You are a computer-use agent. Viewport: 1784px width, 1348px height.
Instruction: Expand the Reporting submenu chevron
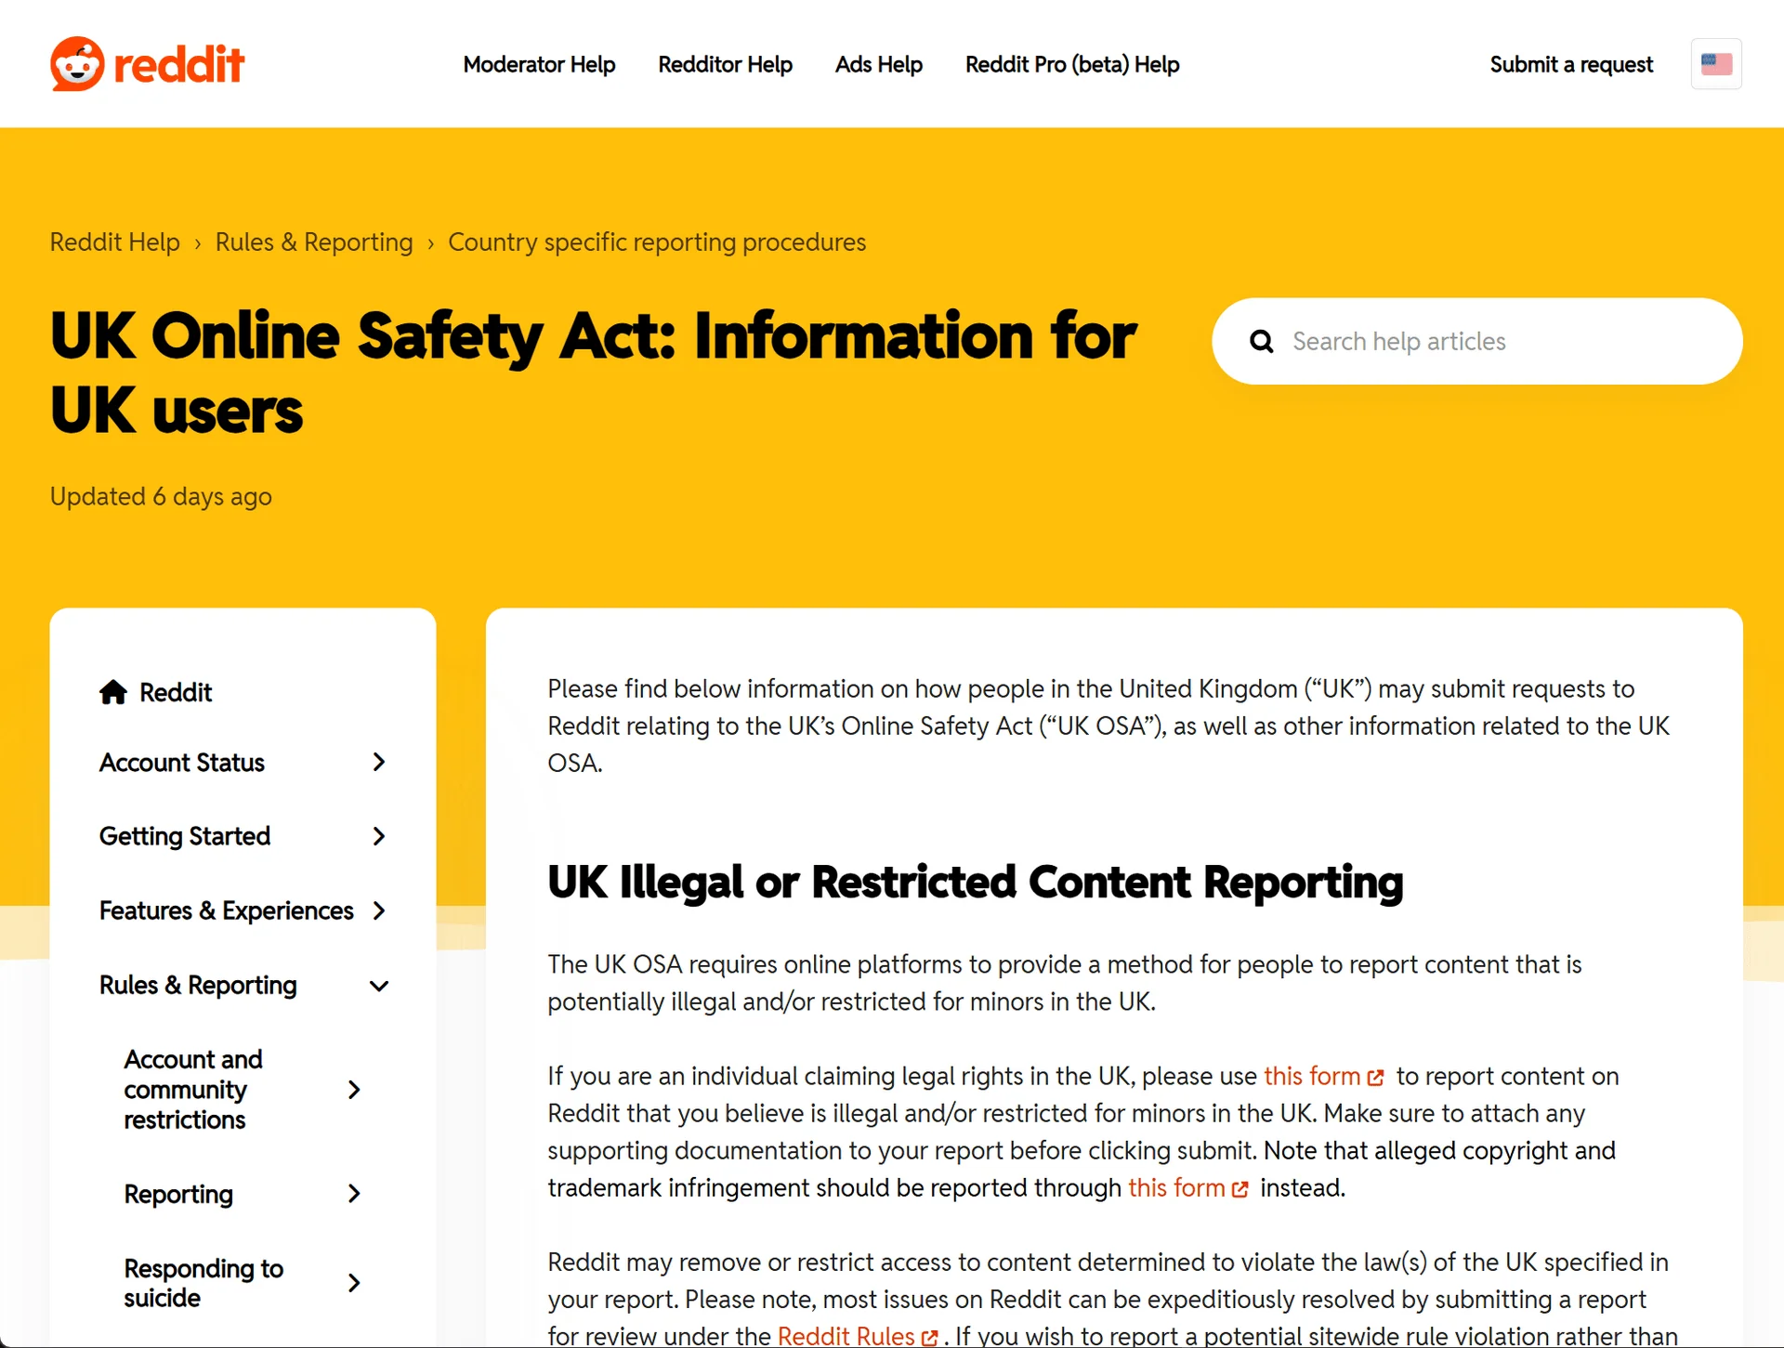coord(353,1194)
